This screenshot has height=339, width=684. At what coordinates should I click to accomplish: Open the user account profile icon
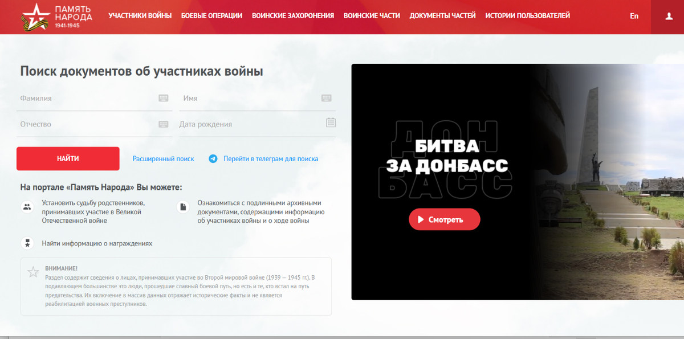(x=669, y=17)
